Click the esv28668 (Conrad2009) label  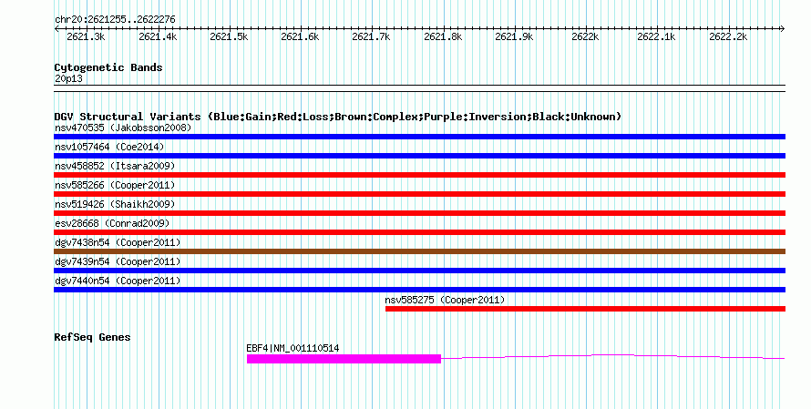coord(112,223)
